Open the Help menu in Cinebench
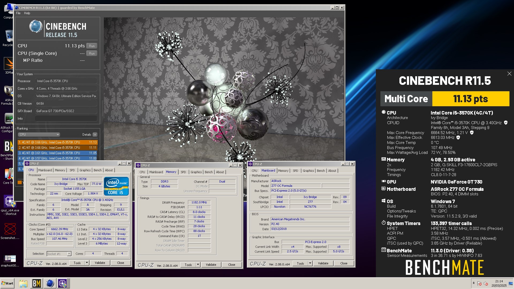Screen dimensions: 514x289 27,13
